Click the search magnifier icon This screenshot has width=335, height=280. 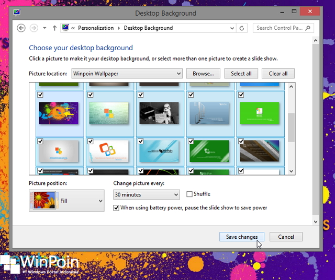[x=308, y=28]
